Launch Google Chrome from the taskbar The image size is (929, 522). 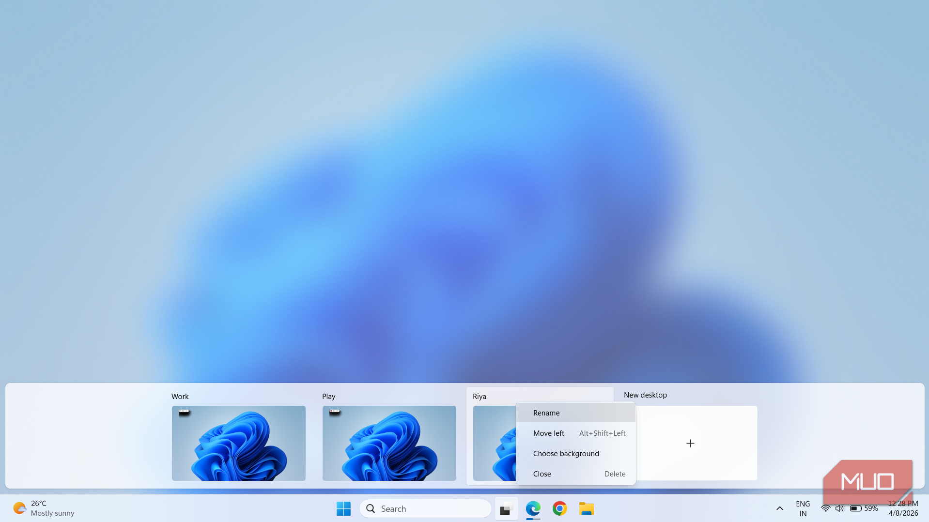pos(559,508)
